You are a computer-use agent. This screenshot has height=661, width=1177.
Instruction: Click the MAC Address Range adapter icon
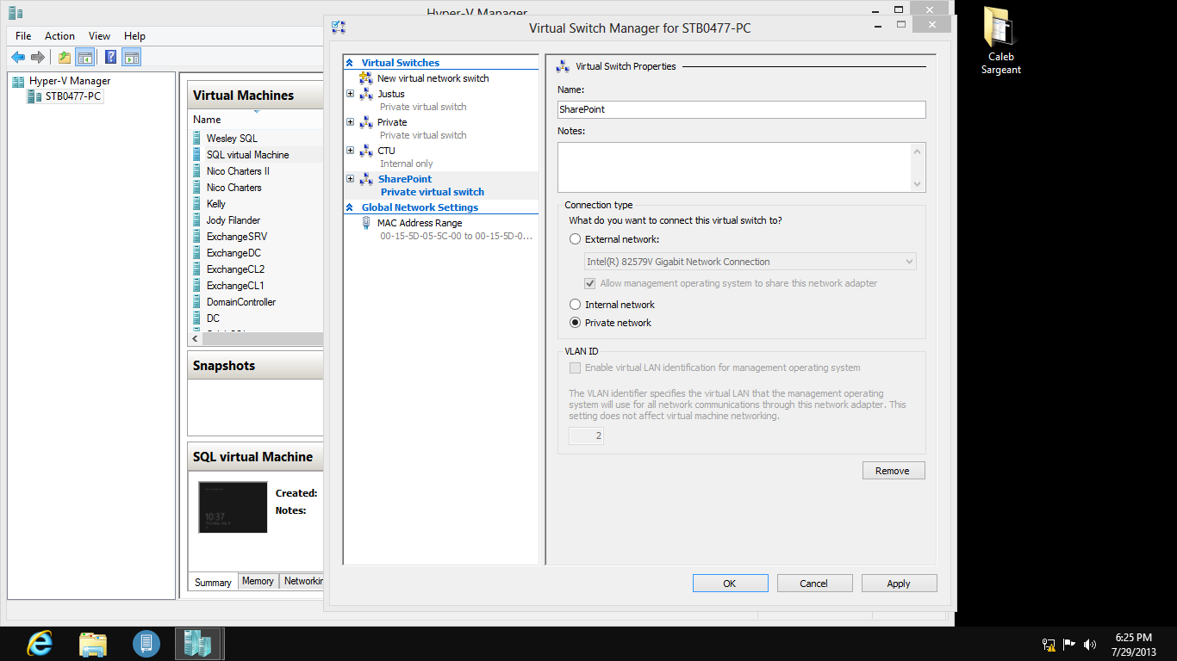366,223
